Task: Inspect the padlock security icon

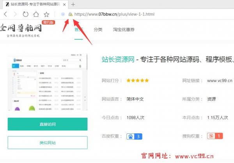Action: pos(71,14)
